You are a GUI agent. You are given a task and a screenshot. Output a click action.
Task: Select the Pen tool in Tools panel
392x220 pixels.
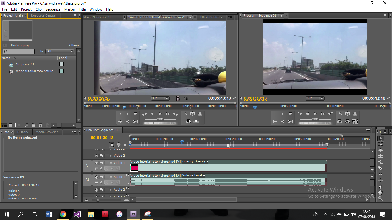(381, 186)
